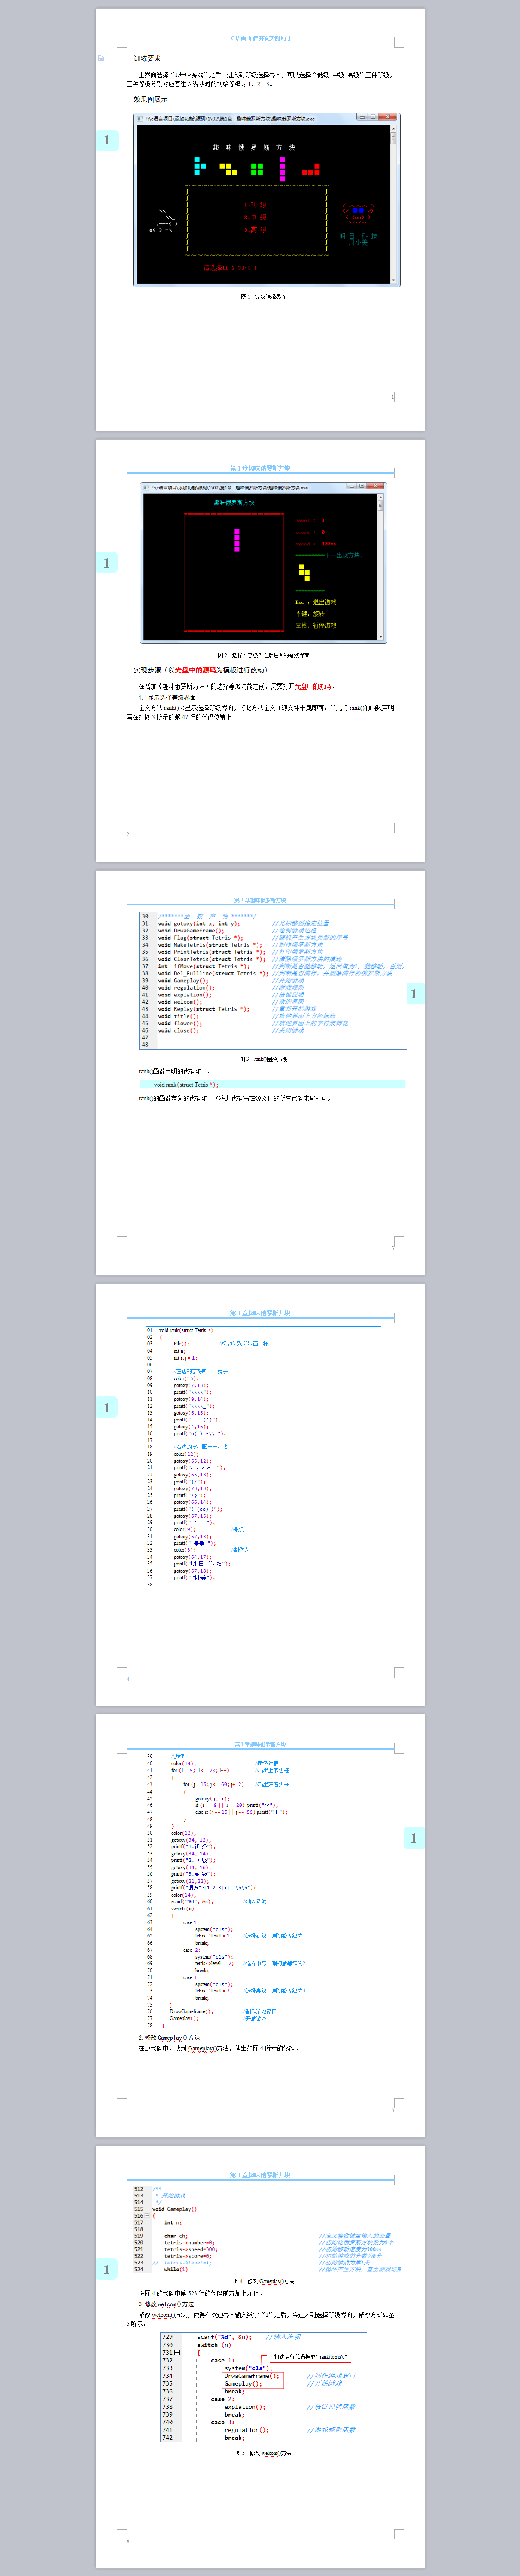Open comment marker 1 left of Figure 4 Gameplay code
This screenshot has width=520, height=2576.
(106, 2269)
